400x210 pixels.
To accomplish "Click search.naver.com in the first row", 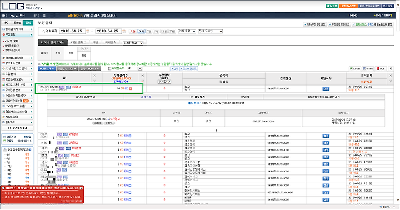I will (x=278, y=88).
